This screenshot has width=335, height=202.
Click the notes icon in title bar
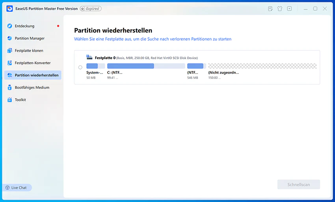270,9
